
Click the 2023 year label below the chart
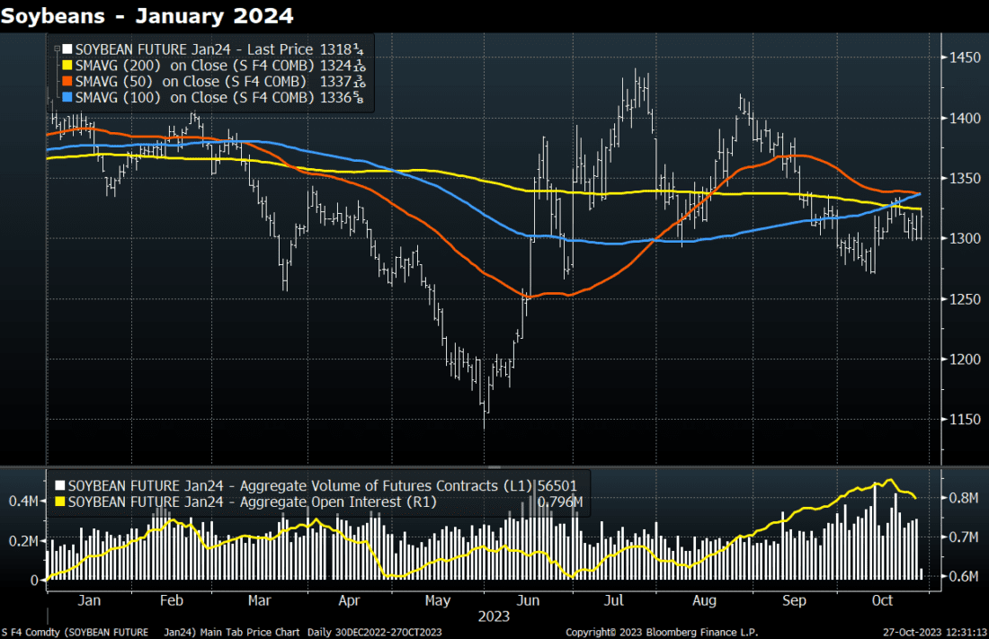[493, 617]
